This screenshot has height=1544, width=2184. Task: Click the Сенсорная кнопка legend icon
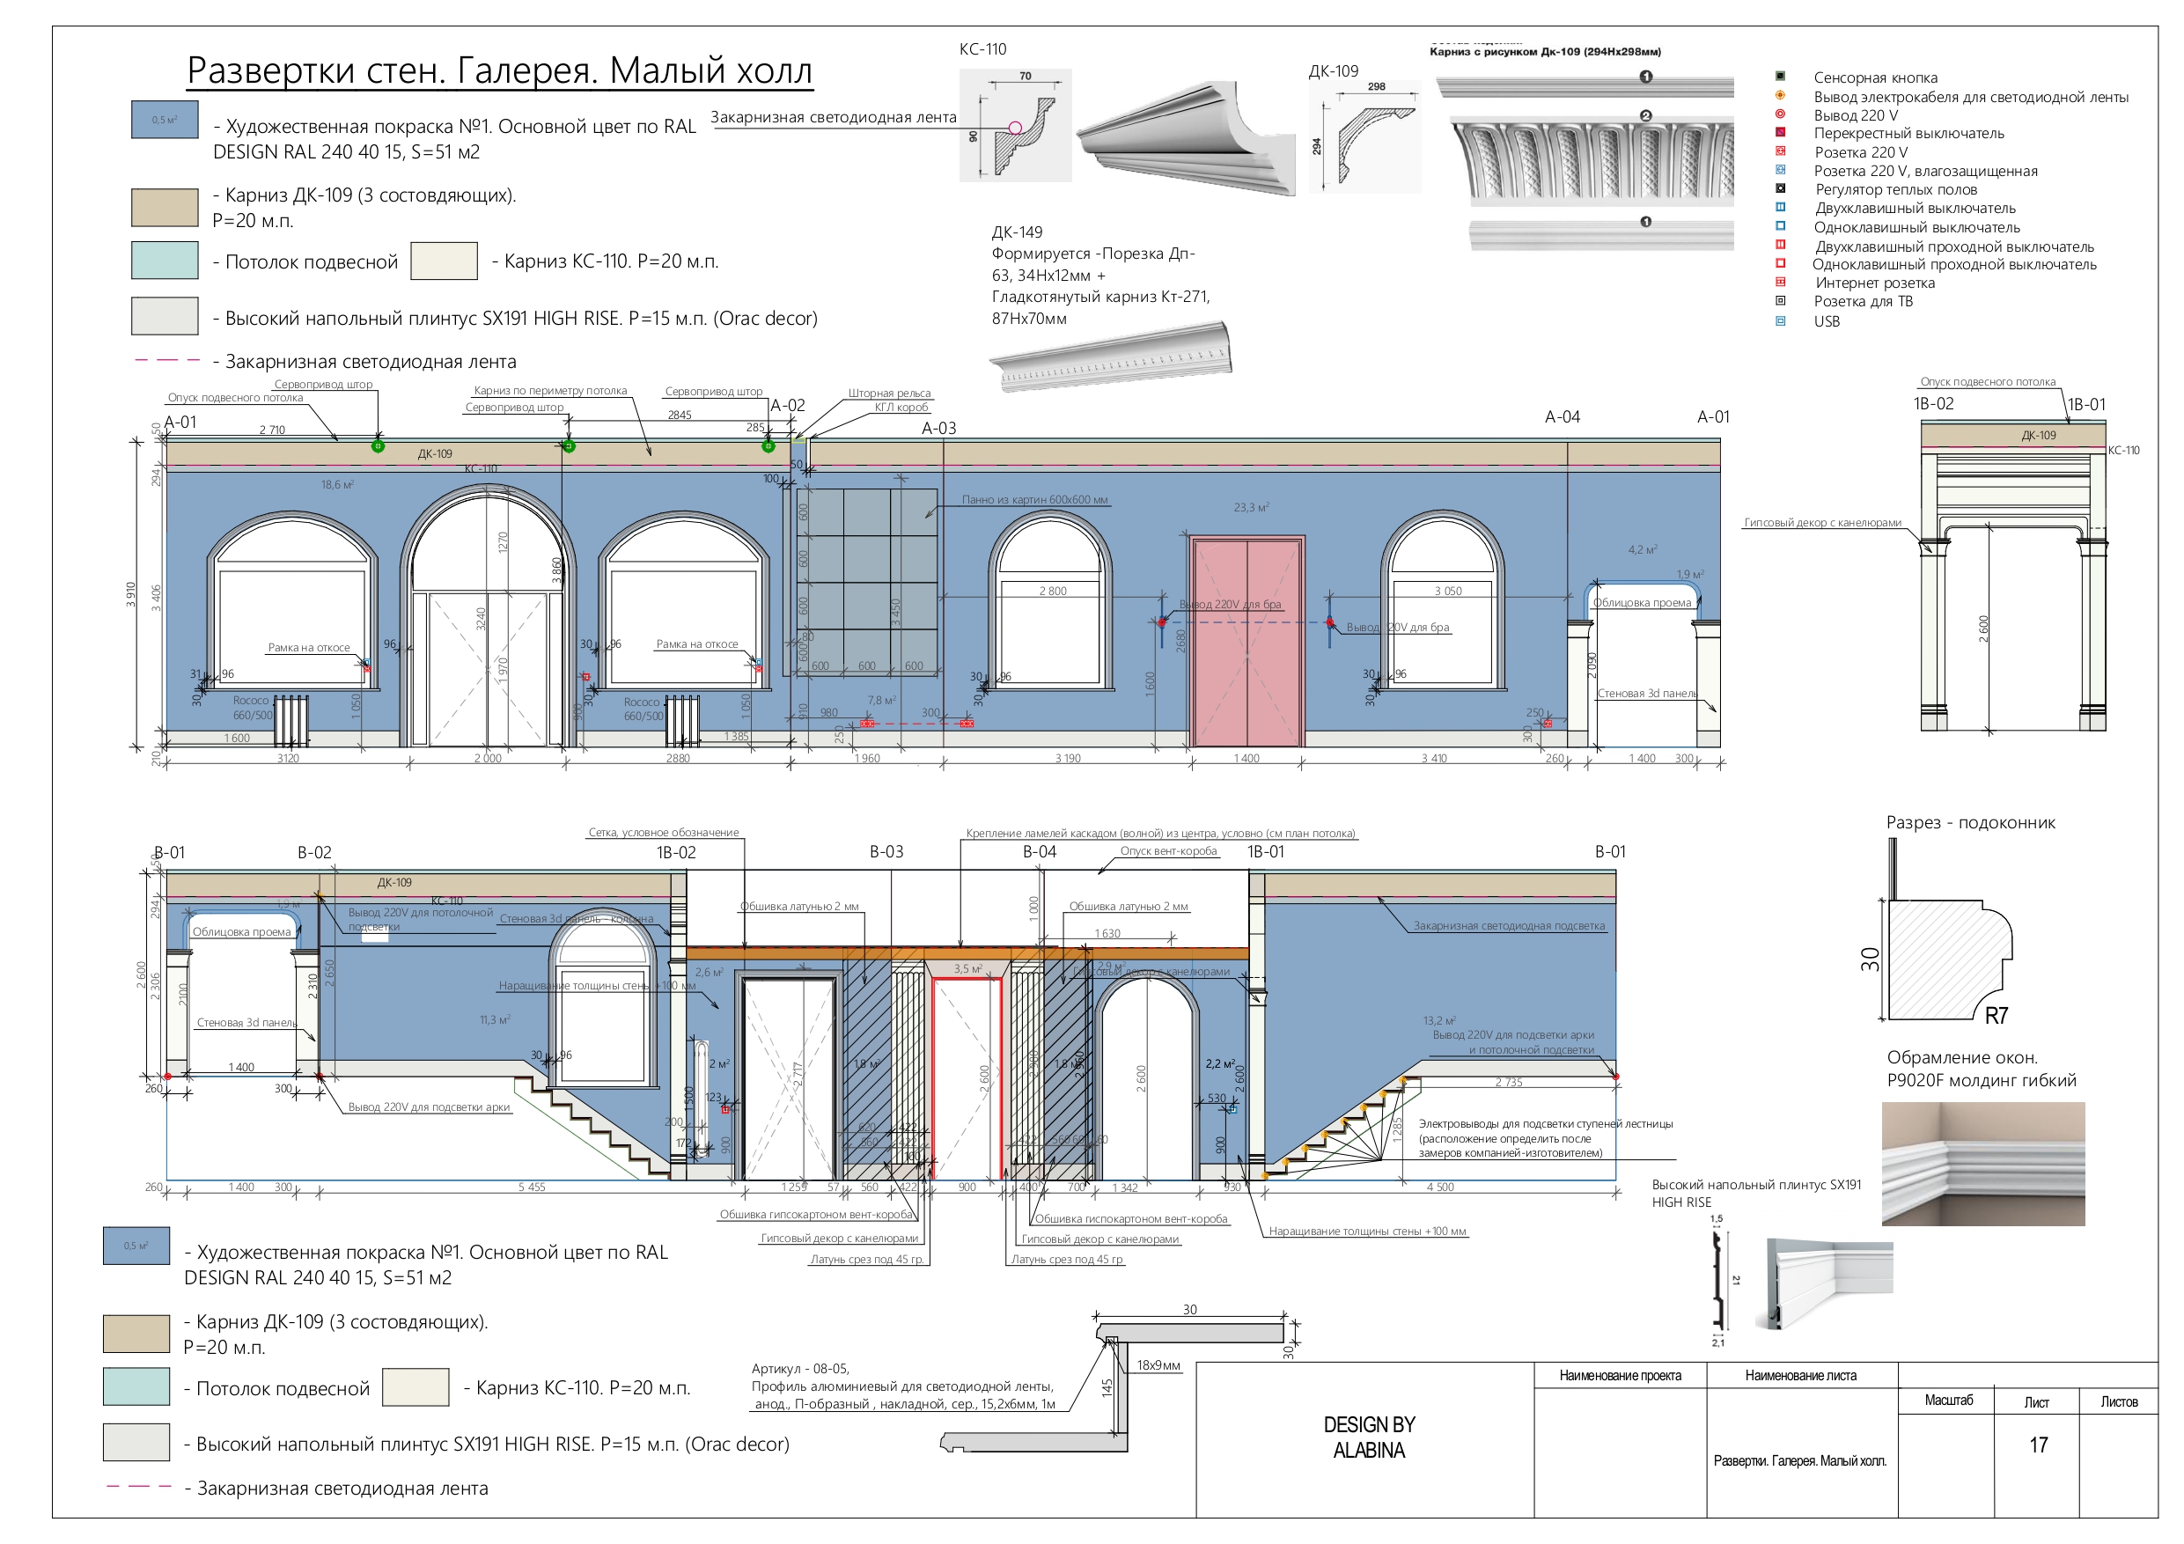coord(1780,76)
